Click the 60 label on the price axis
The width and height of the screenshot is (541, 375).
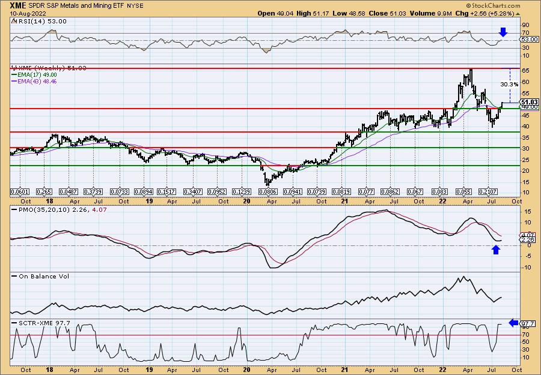[x=525, y=82]
